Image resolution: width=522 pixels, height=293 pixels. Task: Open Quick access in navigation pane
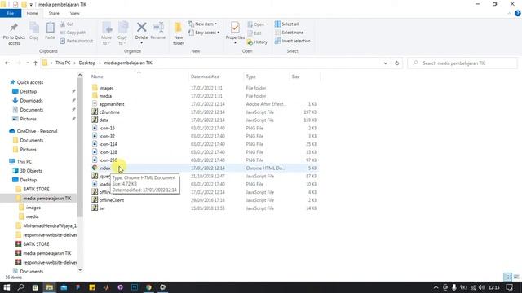point(30,82)
